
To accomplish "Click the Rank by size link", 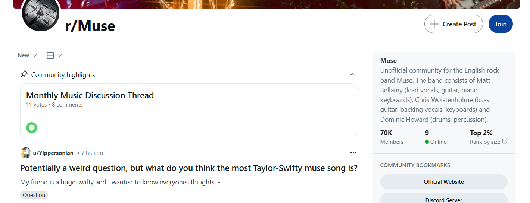I will click(485, 142).
